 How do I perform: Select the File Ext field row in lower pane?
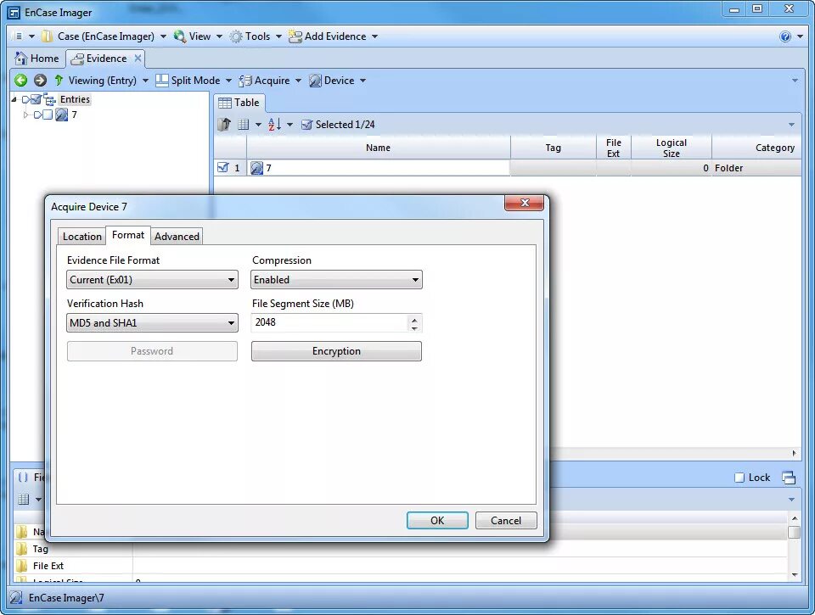pos(400,566)
